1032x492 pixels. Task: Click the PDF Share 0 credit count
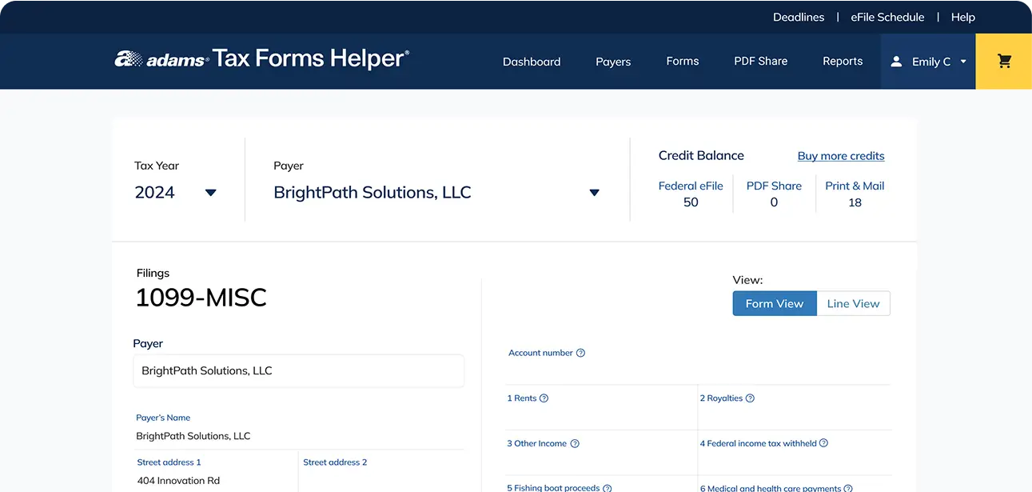click(x=774, y=202)
